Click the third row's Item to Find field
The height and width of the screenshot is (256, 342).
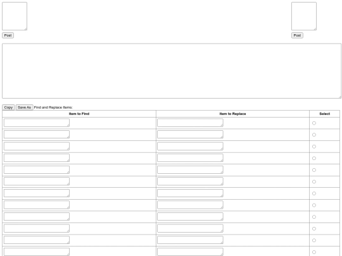pyautogui.click(x=37, y=146)
